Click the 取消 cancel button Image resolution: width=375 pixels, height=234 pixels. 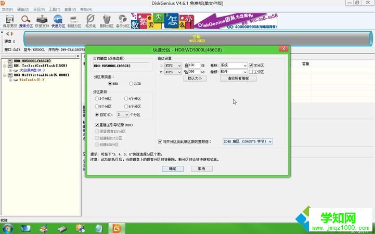202,168
